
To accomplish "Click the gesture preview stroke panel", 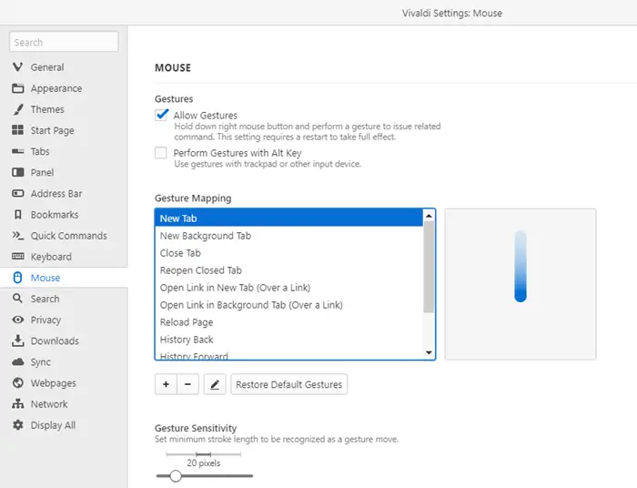I will coord(521,284).
